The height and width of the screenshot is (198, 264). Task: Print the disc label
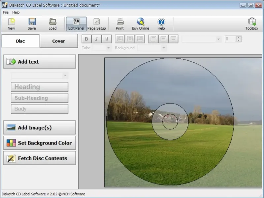[120, 24]
